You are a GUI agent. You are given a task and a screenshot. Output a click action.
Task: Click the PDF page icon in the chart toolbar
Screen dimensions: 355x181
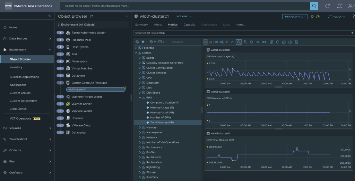(296, 42)
